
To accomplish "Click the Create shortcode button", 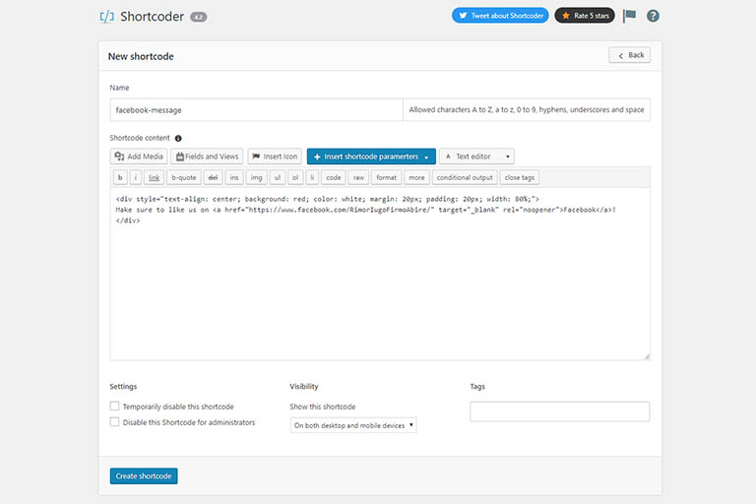I will click(x=144, y=476).
